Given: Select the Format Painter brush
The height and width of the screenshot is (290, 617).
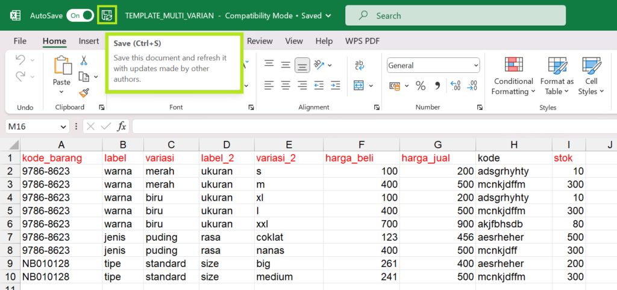Looking at the screenshot, I should tap(84, 92).
